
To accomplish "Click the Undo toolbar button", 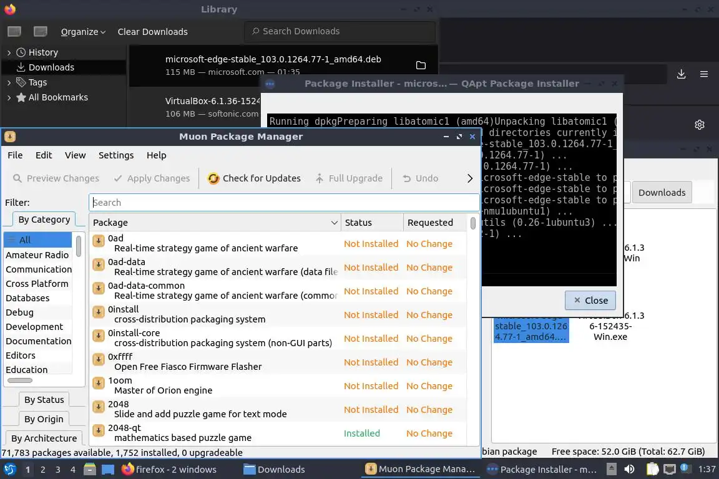I will (x=421, y=178).
